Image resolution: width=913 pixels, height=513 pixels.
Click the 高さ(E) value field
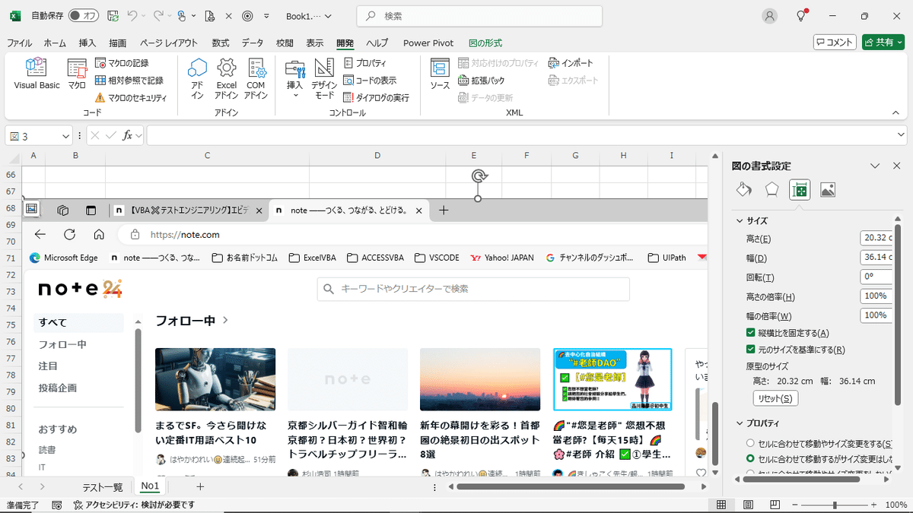coord(875,238)
